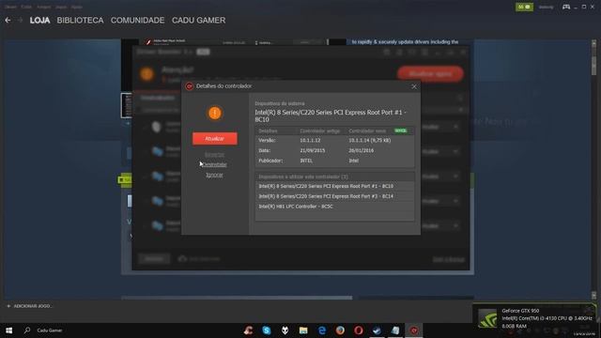Switch to Driver Booster in the taskbar
Screen dimensions: 601x338
point(413,330)
